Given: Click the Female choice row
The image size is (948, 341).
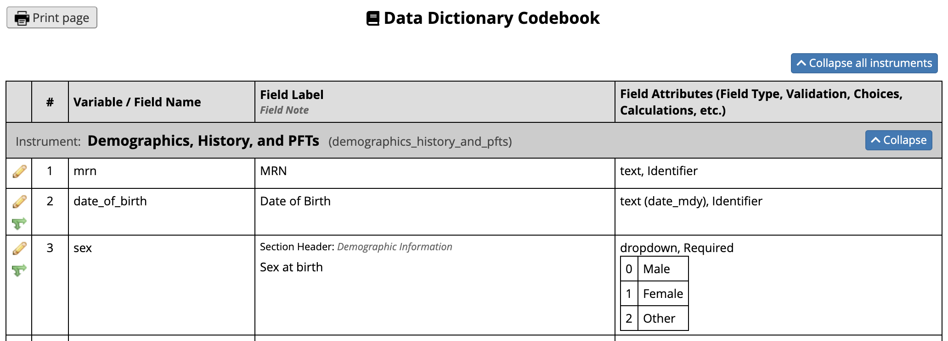Looking at the screenshot, I should (654, 293).
